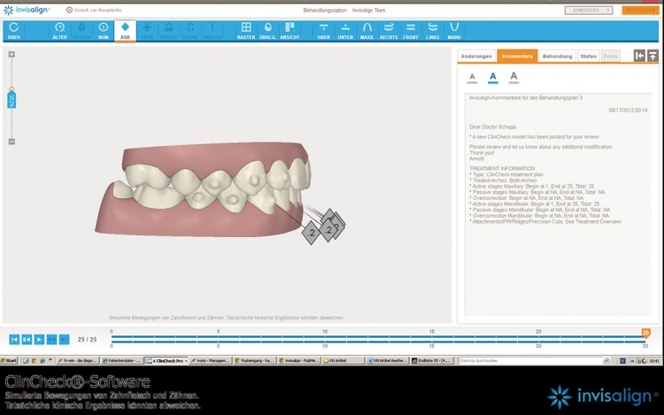This screenshot has height=415, width=664.
Task: Select the FRONT view icon
Action: [411, 28]
